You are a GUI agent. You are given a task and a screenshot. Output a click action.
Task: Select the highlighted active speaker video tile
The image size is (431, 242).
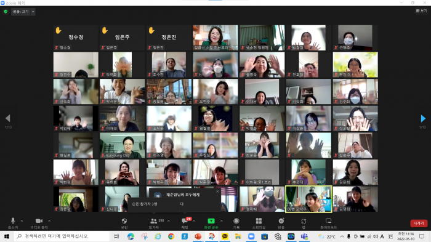(x=308, y=199)
